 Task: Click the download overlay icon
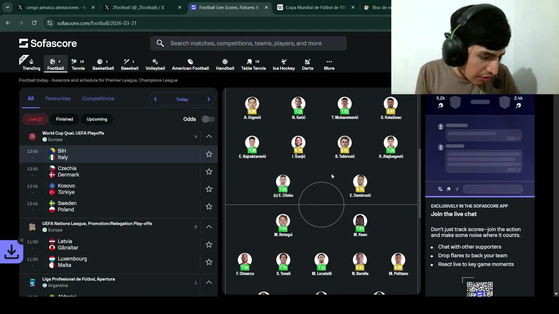(x=11, y=252)
